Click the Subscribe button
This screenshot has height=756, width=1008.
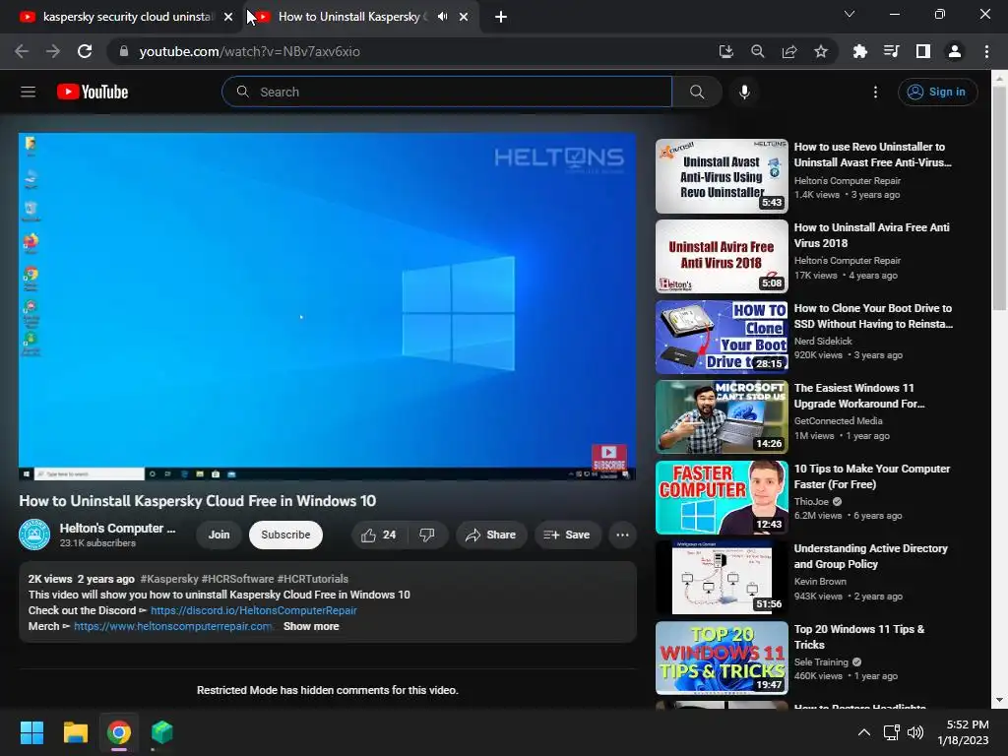pyautogui.click(x=285, y=535)
